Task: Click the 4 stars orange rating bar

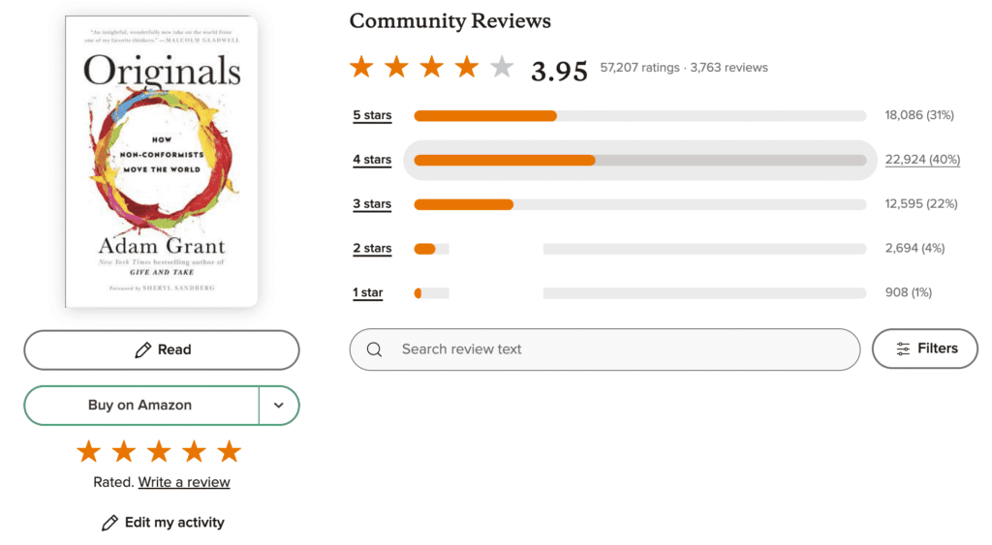Action: 504,160
